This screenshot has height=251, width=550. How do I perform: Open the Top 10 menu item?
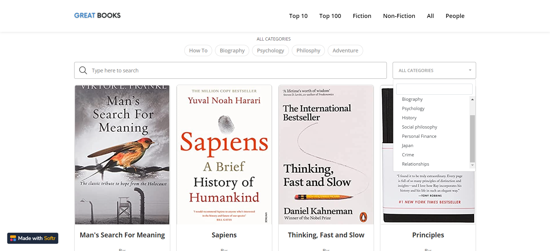pos(298,16)
